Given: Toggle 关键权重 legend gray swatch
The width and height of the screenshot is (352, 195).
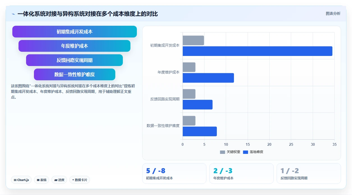Looking at the screenshot, I should 222,152.
